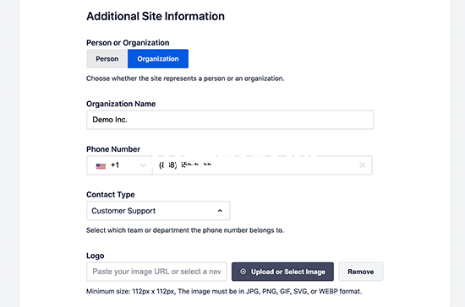
Task: Click the Organization Name label
Action: pos(121,104)
